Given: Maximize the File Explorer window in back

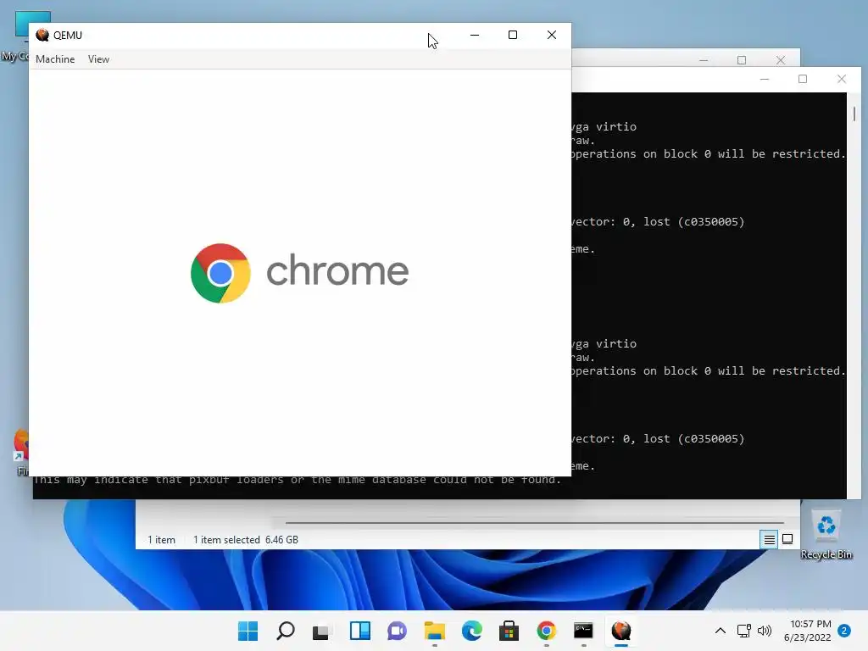Looking at the screenshot, I should click(x=742, y=60).
